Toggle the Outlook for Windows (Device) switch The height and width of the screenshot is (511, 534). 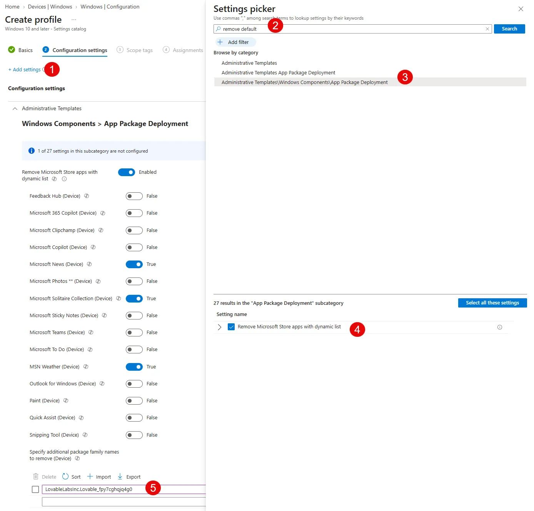(134, 384)
